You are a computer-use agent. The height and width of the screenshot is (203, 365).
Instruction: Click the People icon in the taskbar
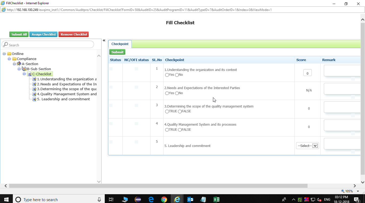284,199
